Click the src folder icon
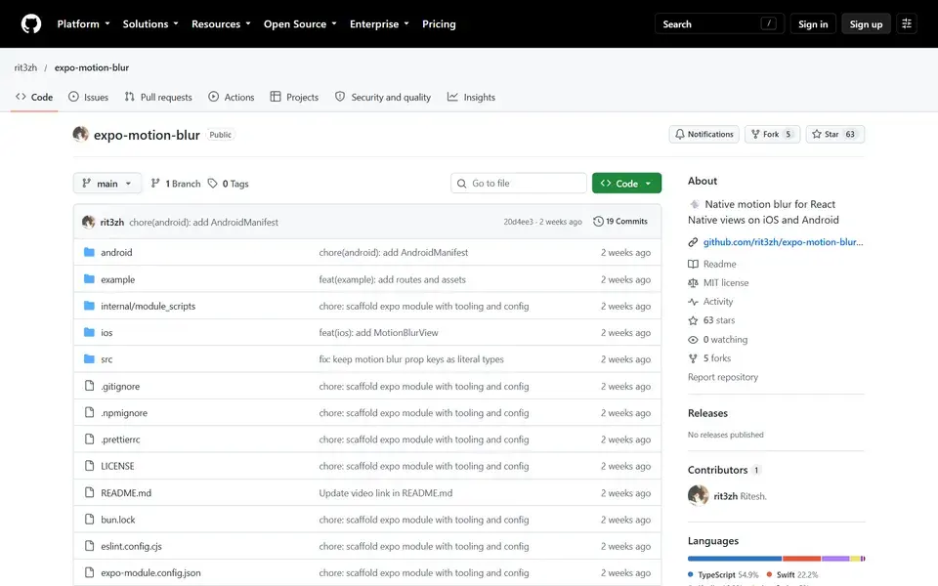This screenshot has width=938, height=586. click(x=89, y=359)
